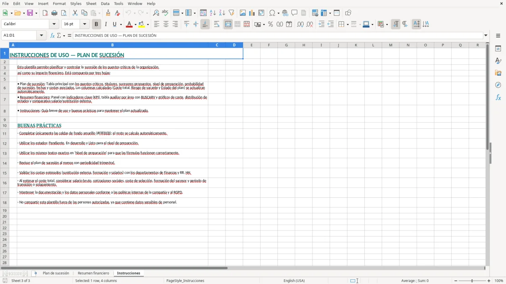The image size is (506, 284).
Task: Click in the formula input line
Action: 277,35
